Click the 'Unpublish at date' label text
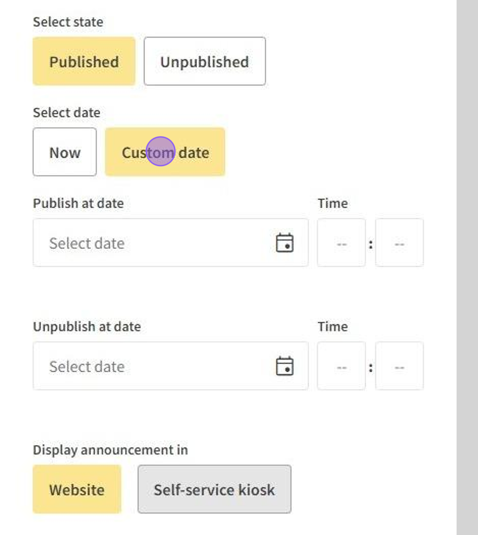The width and height of the screenshot is (478, 535). (x=87, y=327)
